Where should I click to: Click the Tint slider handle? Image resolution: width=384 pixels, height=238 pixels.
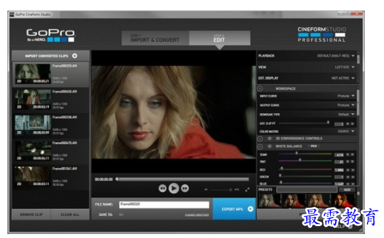click(x=300, y=160)
